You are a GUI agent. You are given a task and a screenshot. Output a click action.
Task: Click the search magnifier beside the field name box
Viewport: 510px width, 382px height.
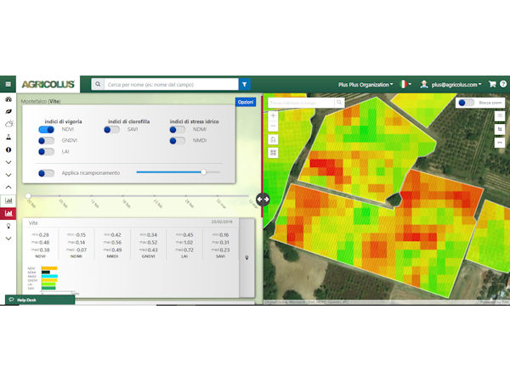[x=98, y=84]
